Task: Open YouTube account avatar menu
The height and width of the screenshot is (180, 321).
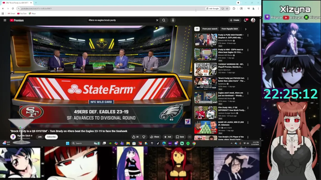Action: point(253,20)
